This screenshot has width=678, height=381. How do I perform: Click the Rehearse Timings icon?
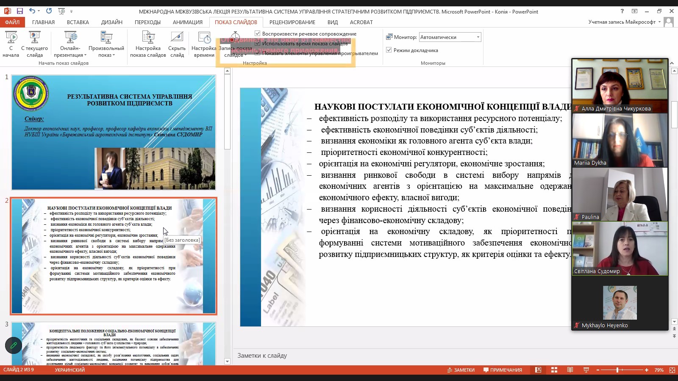[x=204, y=38]
